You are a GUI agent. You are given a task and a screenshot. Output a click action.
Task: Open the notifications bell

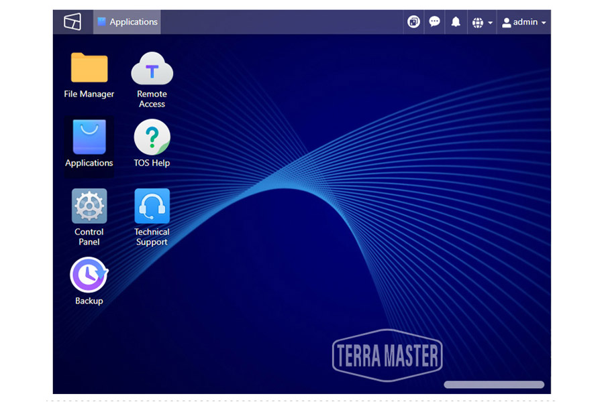(456, 21)
